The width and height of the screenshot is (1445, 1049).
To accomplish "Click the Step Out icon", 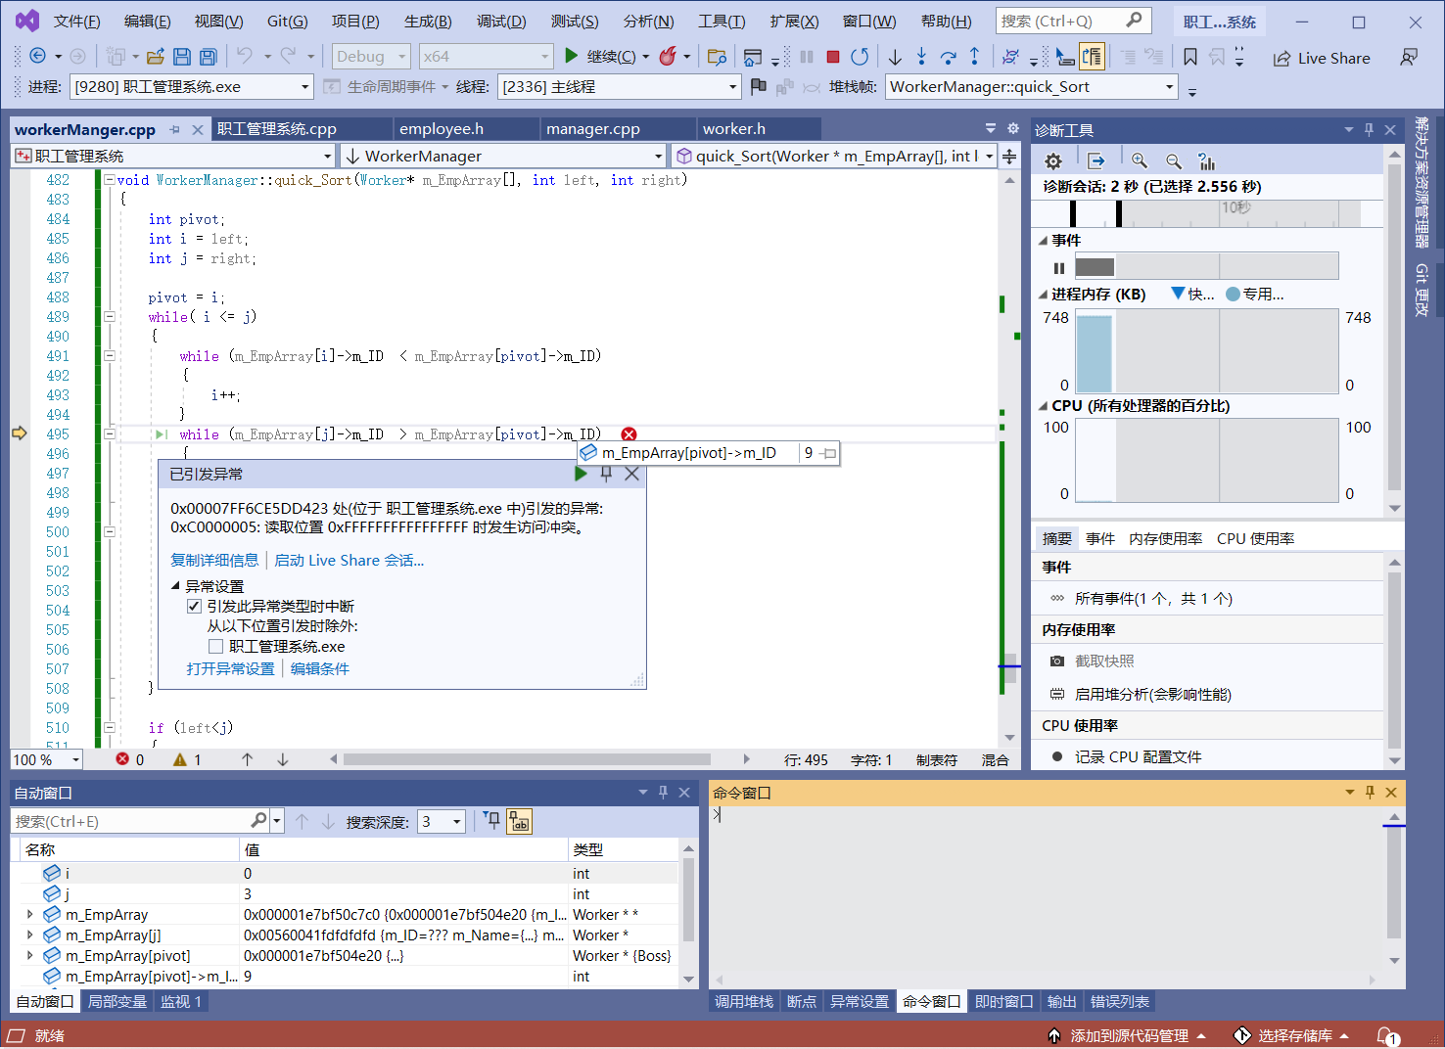I will pos(974,57).
